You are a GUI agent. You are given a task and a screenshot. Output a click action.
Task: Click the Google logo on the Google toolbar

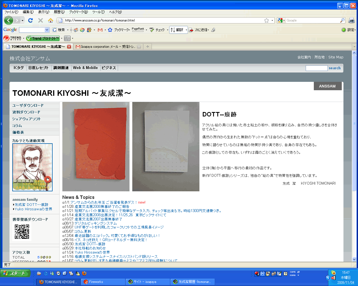(x=10, y=30)
